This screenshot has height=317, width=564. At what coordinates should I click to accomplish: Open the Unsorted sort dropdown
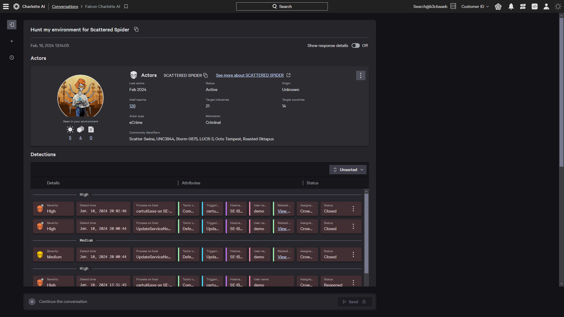(348, 170)
